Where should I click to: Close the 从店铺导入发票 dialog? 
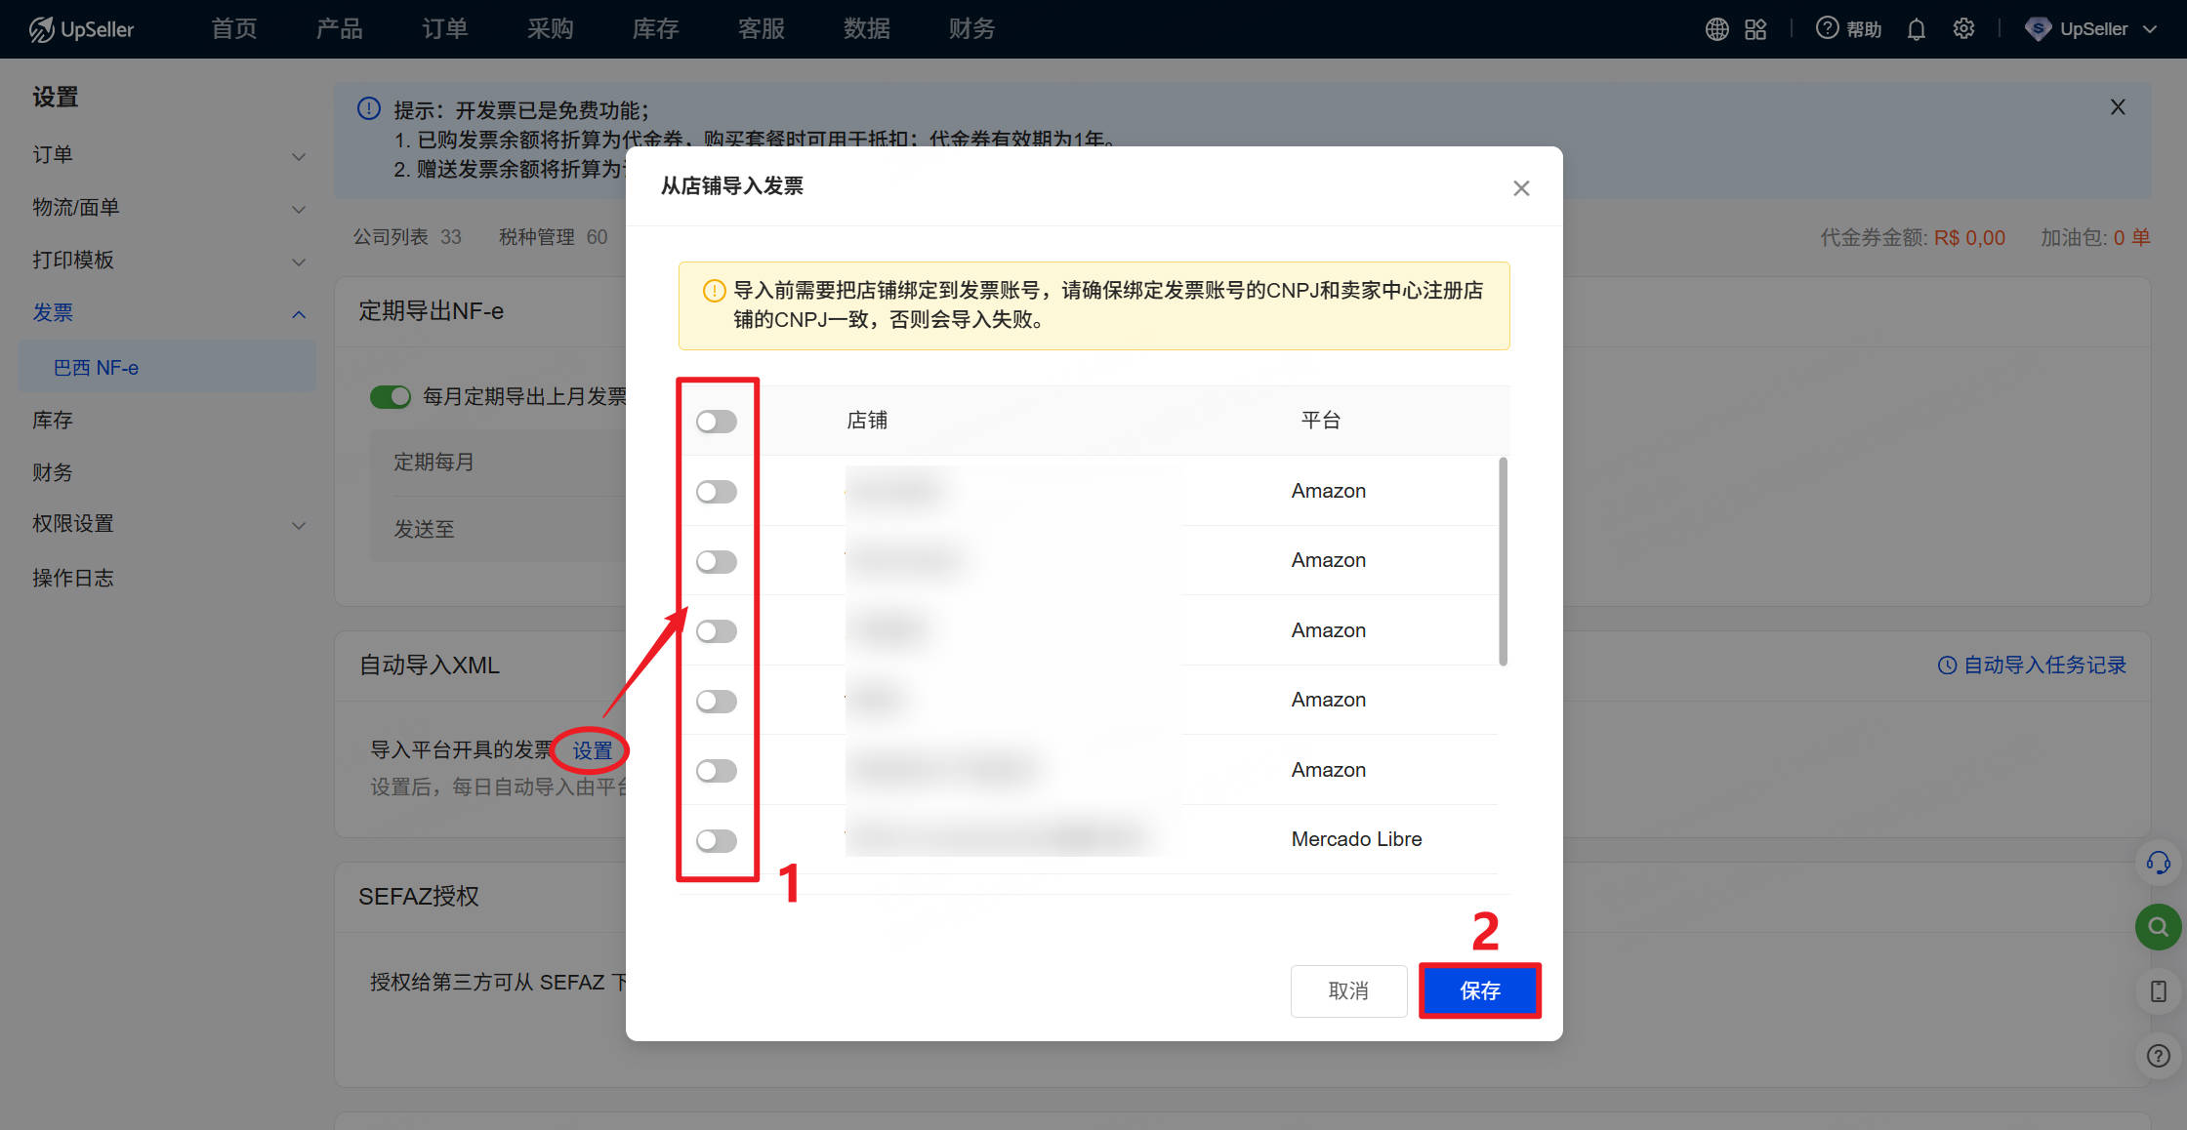(x=1521, y=188)
